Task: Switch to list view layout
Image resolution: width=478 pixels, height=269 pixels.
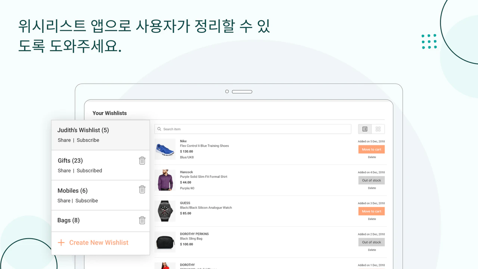Action: point(365,129)
